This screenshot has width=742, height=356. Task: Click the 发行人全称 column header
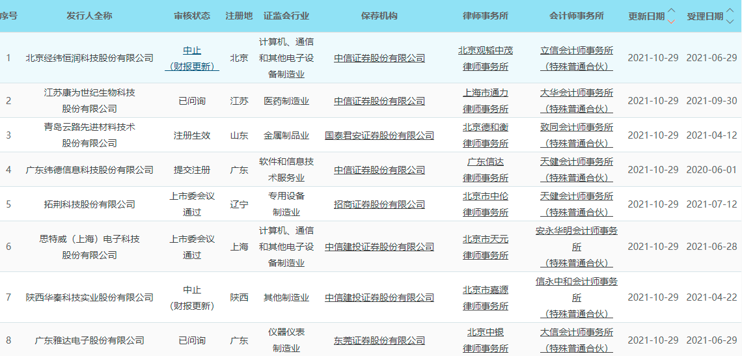click(x=89, y=16)
